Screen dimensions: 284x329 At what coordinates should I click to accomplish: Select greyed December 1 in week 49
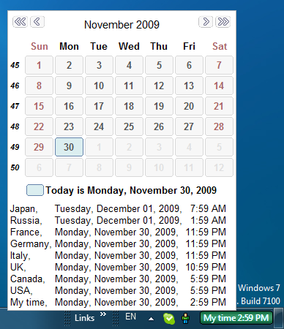pos(99,147)
